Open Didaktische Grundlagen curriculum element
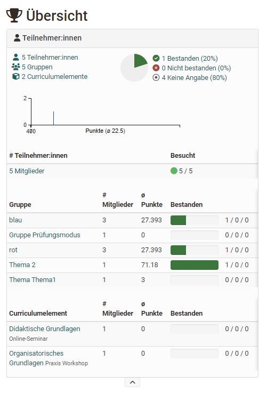This screenshot has width=267, height=401. 45,329
